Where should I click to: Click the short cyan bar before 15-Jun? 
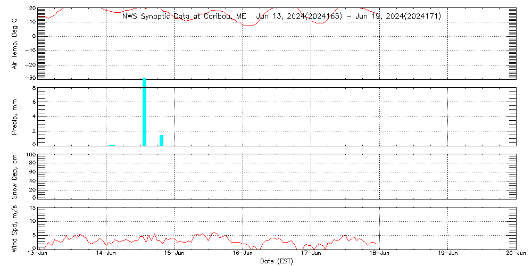pyautogui.click(x=161, y=140)
